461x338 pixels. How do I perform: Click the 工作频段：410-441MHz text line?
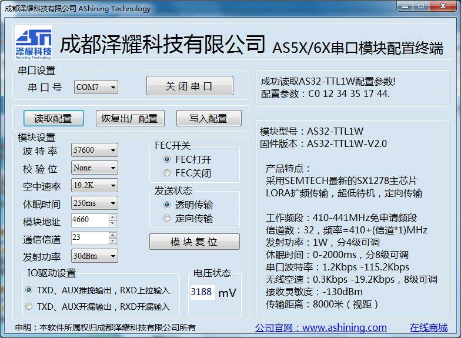tap(341, 217)
